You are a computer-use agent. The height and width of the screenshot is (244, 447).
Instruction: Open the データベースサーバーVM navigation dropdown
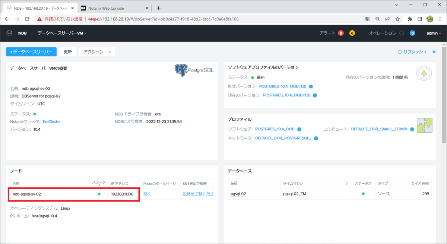(62, 33)
